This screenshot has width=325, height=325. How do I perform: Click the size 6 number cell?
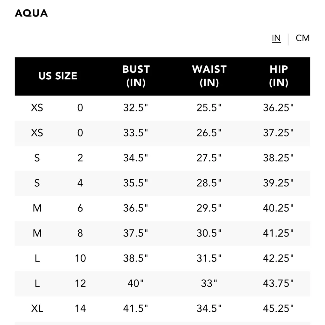tap(80, 208)
